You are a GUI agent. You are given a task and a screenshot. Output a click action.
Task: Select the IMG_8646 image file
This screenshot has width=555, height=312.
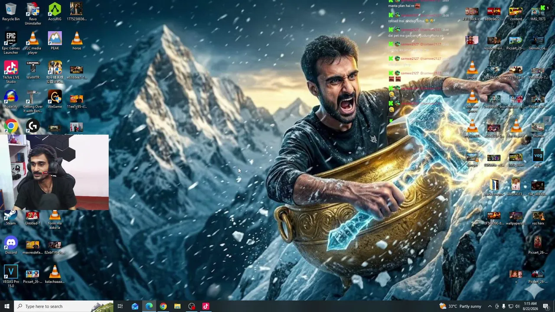point(516,159)
